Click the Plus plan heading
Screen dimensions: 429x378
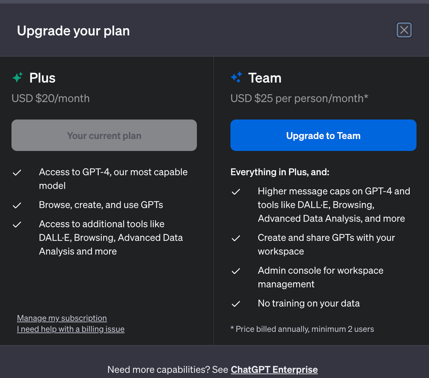[x=42, y=78]
